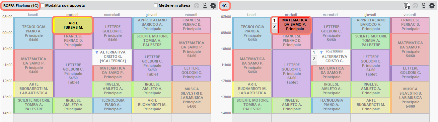Click person list icon in right panel

click(423, 6)
